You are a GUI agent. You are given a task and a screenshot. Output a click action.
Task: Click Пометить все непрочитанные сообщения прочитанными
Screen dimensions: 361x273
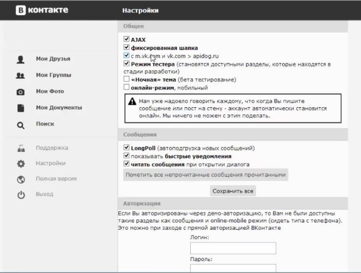pyautogui.click(x=205, y=175)
